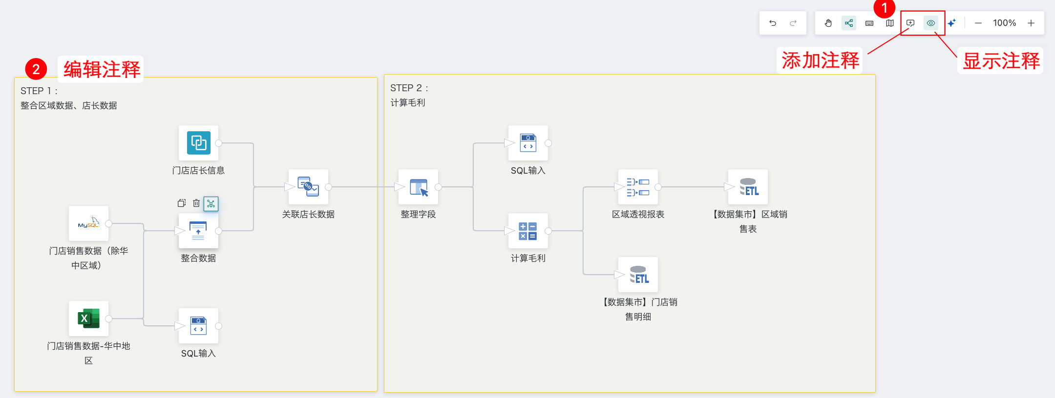The height and width of the screenshot is (398, 1055).
Task: Click the 100% zoom level value
Action: click(x=1004, y=23)
